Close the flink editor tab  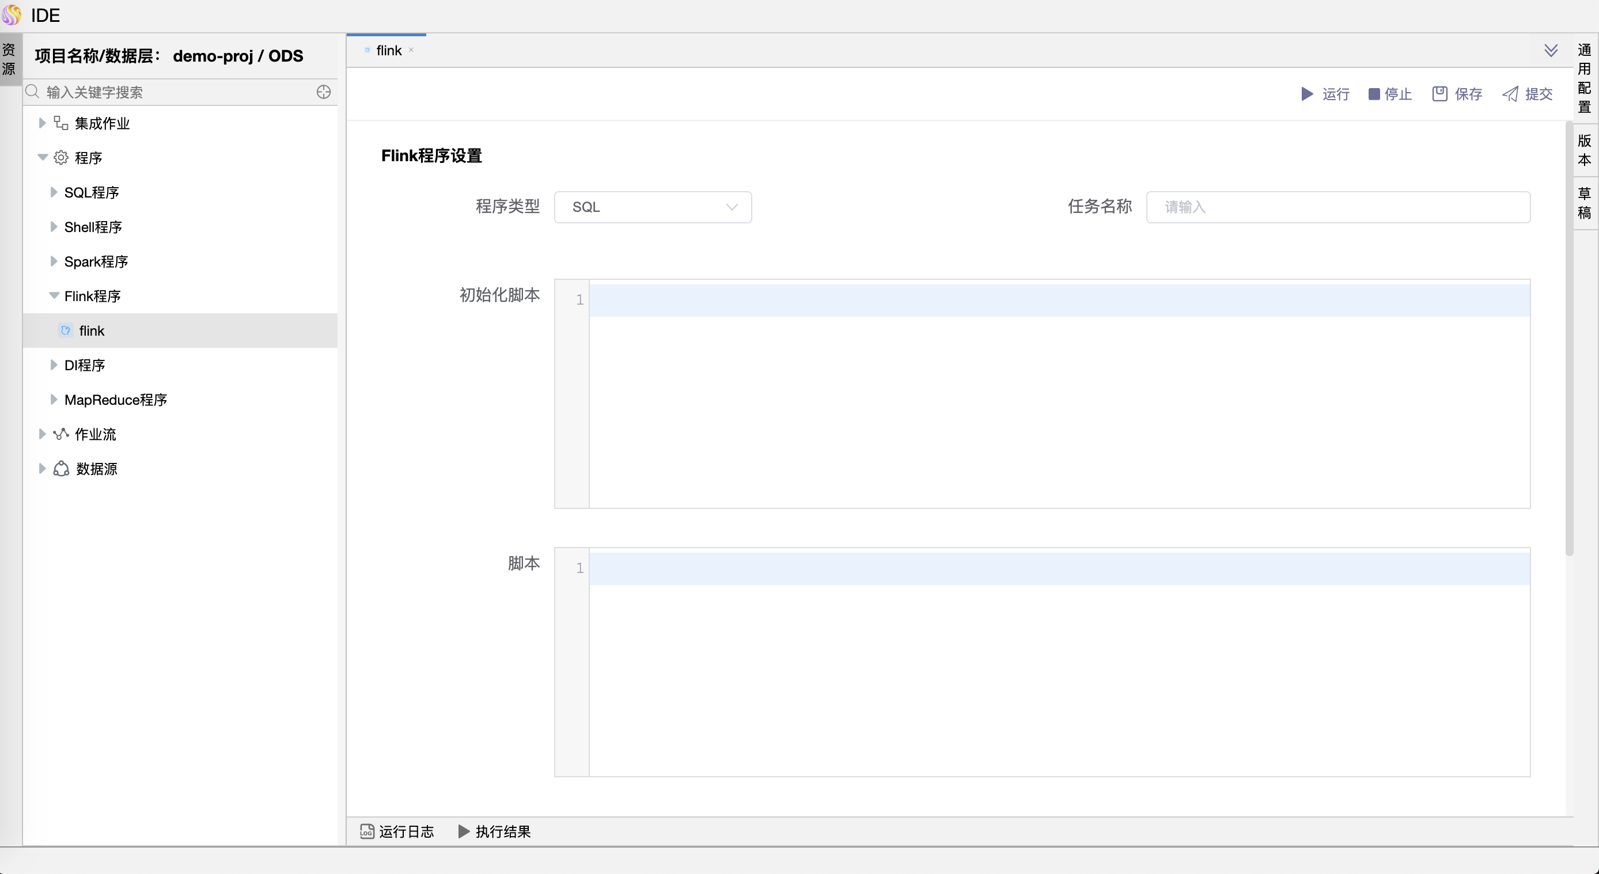click(x=411, y=50)
